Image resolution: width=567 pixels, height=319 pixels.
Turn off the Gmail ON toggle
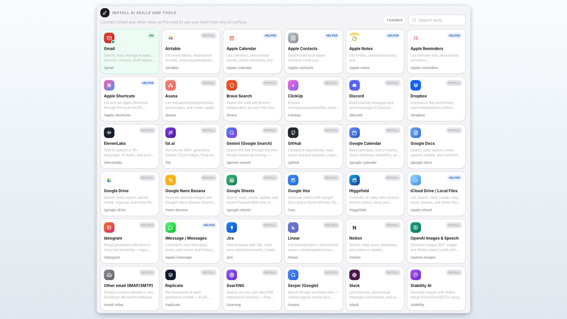tap(151, 36)
